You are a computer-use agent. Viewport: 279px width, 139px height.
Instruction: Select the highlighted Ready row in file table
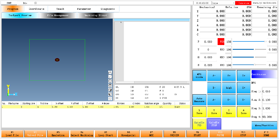(x=96, y=107)
